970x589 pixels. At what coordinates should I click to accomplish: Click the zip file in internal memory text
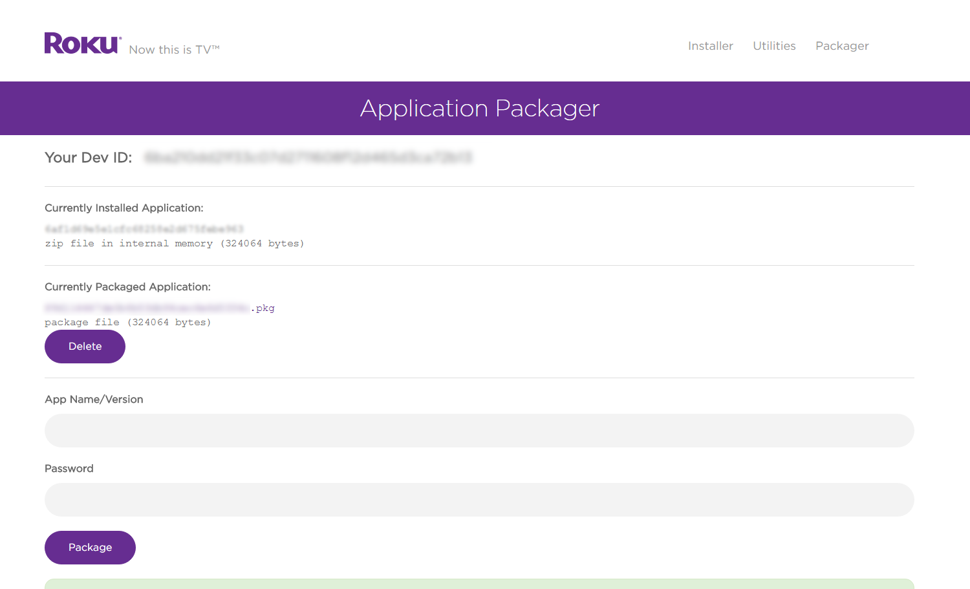(x=174, y=244)
